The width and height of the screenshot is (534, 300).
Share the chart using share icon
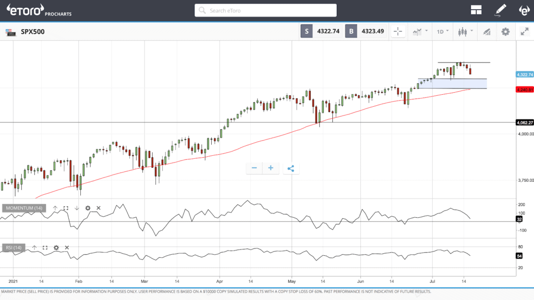point(291,168)
